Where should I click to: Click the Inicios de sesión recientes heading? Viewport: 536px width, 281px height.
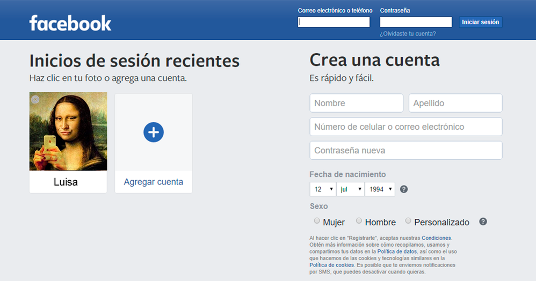[x=134, y=61]
